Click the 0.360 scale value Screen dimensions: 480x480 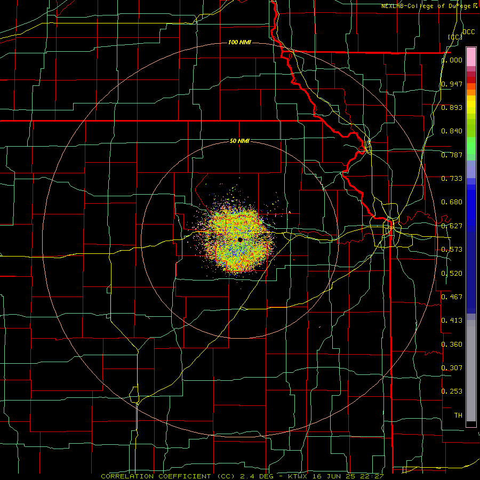pos(452,344)
